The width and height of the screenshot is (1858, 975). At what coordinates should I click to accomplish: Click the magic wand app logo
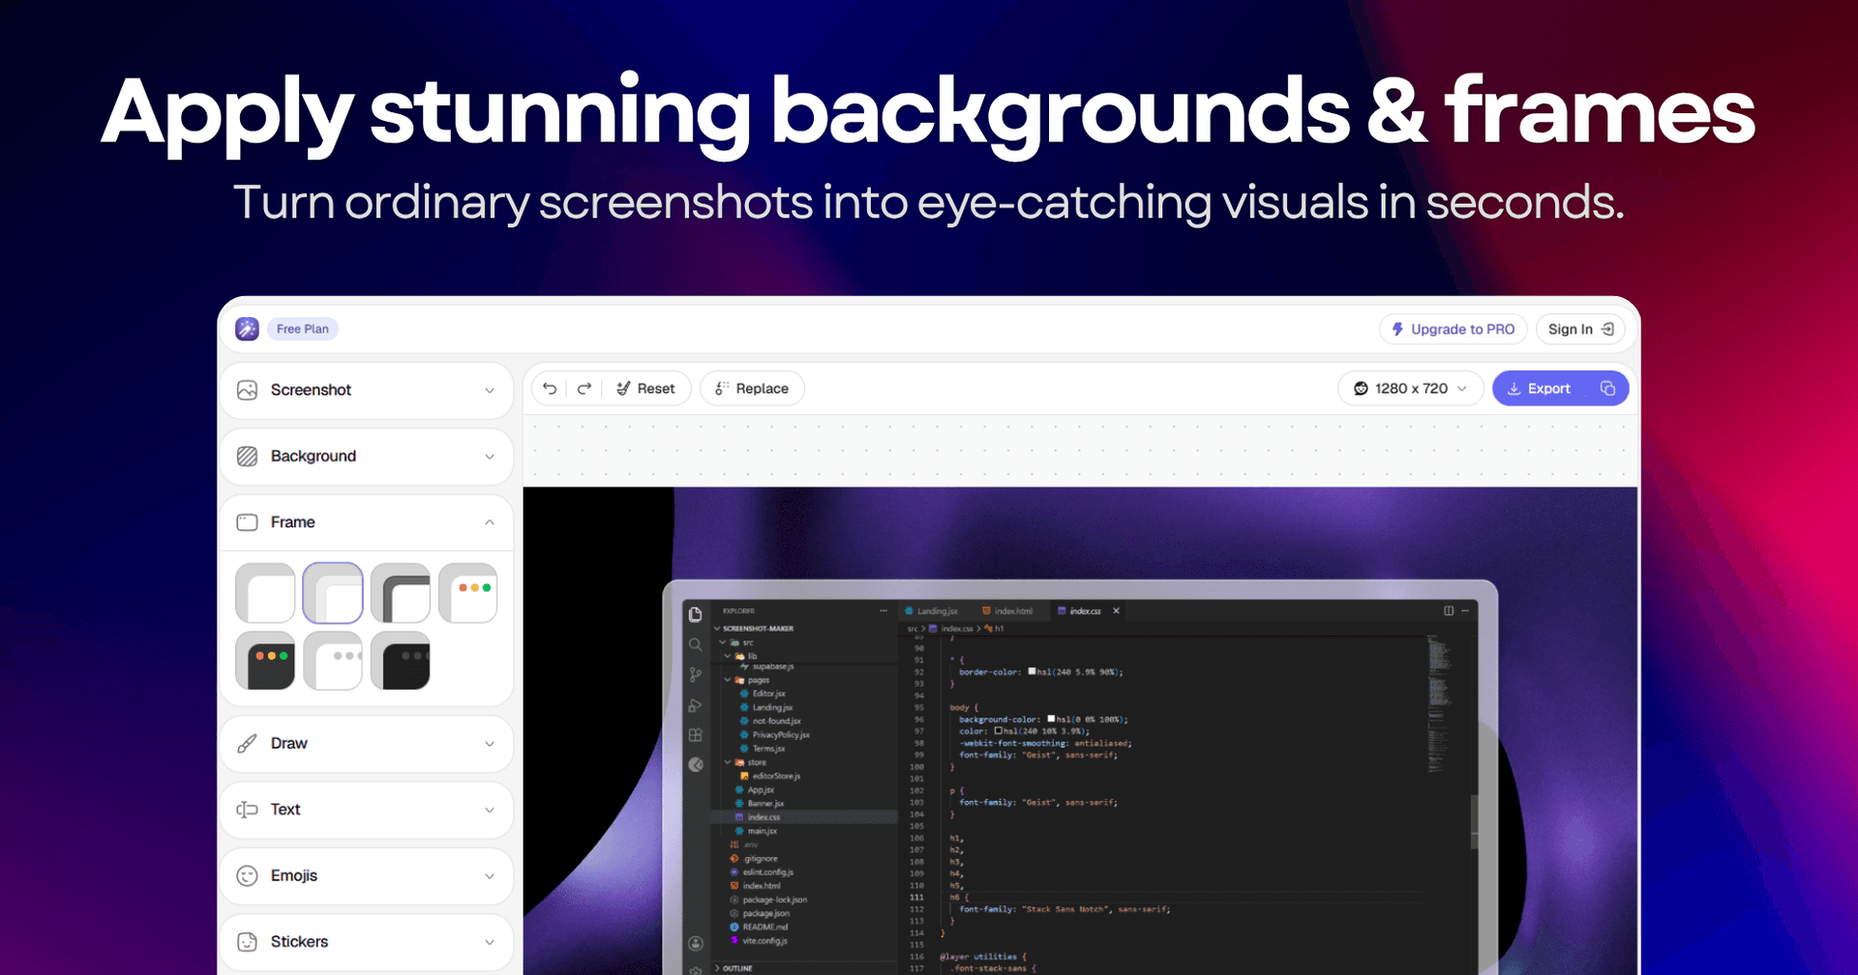coord(247,329)
